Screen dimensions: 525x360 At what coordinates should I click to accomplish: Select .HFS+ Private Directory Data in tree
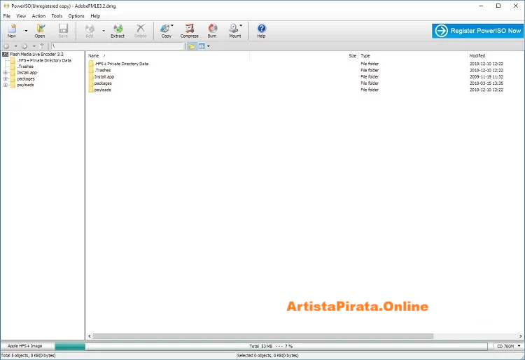point(44,60)
